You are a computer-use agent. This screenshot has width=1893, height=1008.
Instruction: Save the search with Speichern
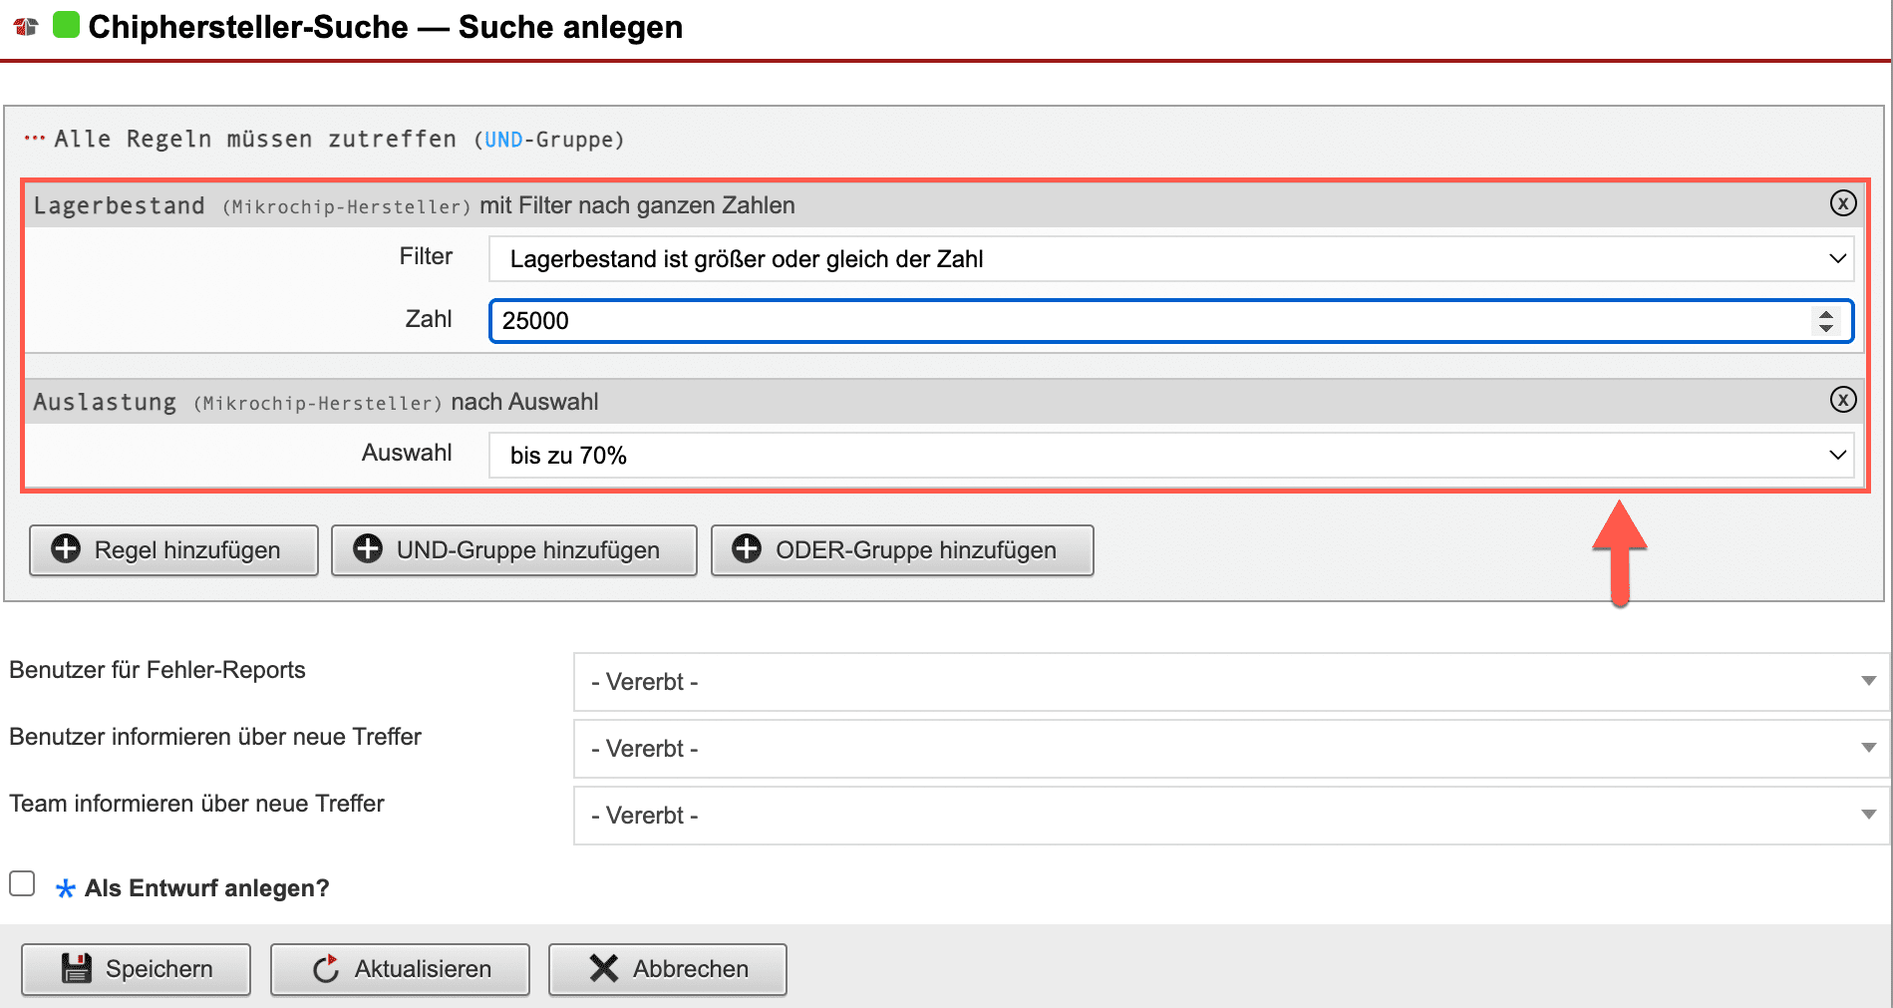pos(137,969)
